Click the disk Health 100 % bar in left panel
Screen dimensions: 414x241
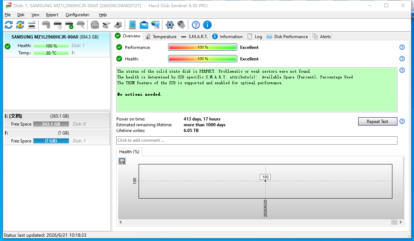[51, 46]
